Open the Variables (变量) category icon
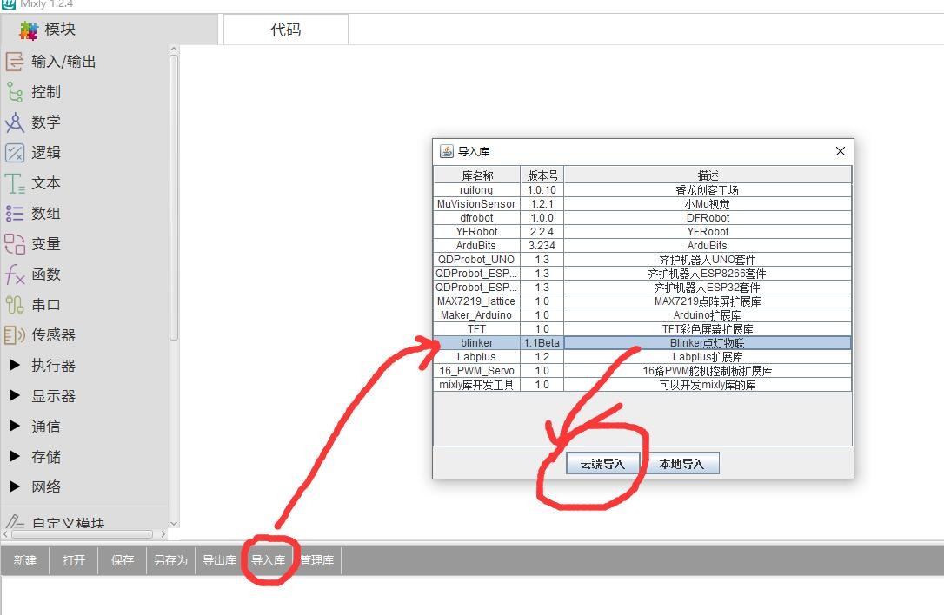 point(15,244)
